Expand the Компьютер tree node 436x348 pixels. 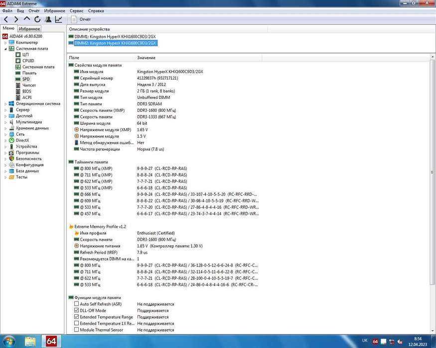(5, 43)
